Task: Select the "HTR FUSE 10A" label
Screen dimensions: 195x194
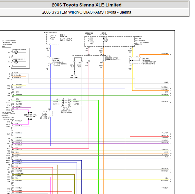Action: 106,40
